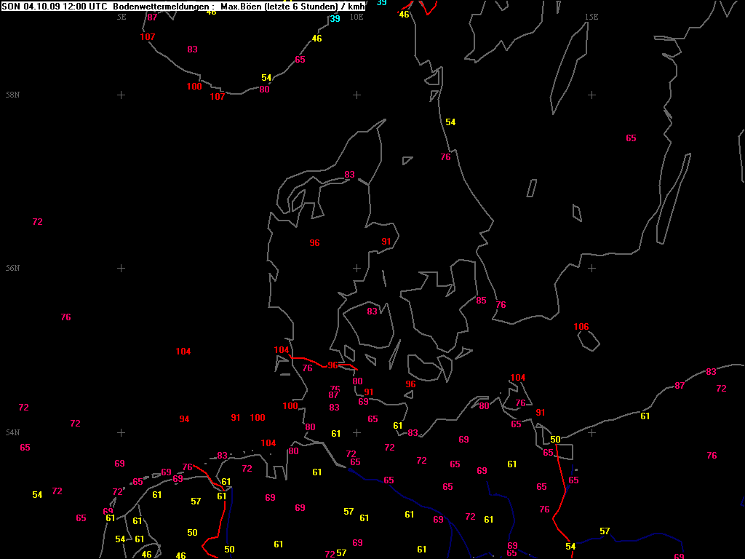The height and width of the screenshot is (559, 745).
Task: Click the 5E longitude label
Action: [121, 17]
